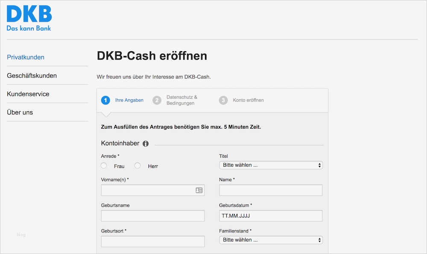This screenshot has height=254, width=427.
Task: Select the Frau radio button
Action: pyautogui.click(x=103, y=165)
